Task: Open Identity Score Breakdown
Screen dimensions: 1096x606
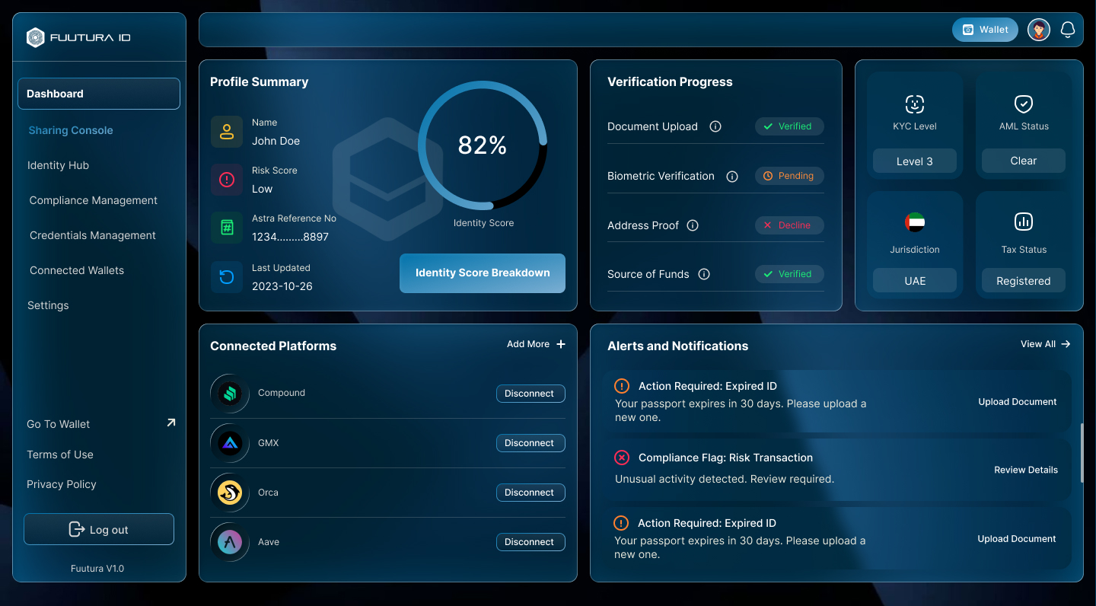Action: [483, 273]
